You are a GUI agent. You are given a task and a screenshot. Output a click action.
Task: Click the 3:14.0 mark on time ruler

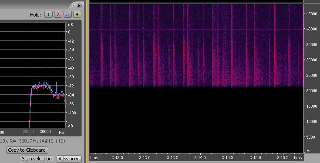click(x=200, y=158)
